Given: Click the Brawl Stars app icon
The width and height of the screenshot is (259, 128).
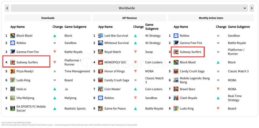Looking at the screenshot, I should click(176, 89).
